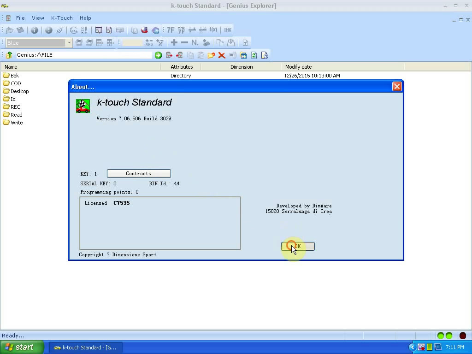The width and height of the screenshot is (472, 354).
Task: Expand hidden system tray icons
Action: coord(412,348)
